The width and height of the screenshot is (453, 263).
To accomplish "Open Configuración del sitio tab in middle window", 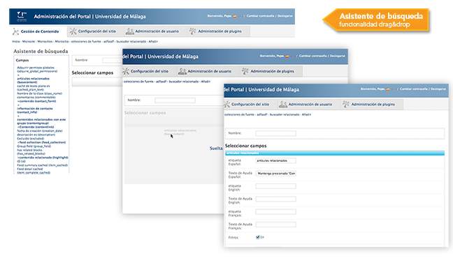I will point(145,71).
